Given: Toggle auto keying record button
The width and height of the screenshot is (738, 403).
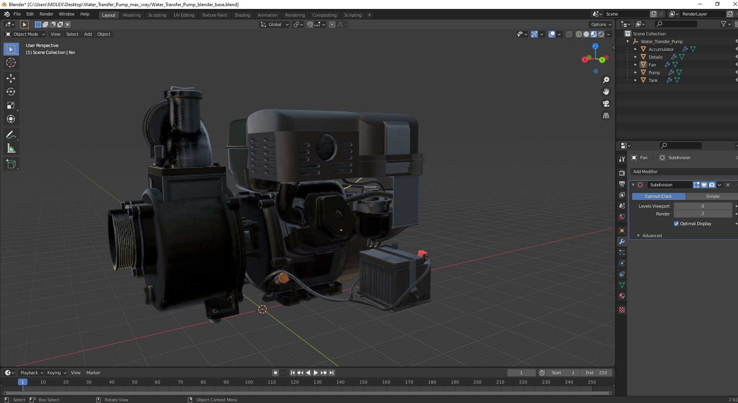Looking at the screenshot, I should point(275,373).
